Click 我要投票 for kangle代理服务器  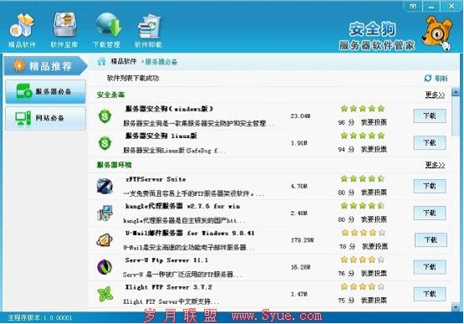tap(374, 219)
